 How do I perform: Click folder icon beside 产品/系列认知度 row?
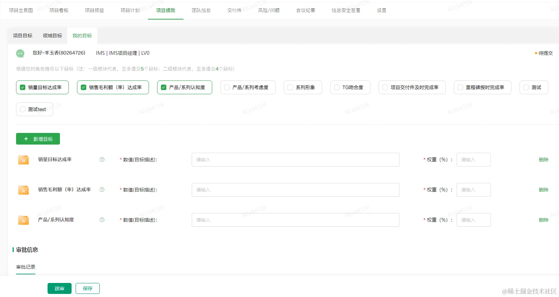click(23, 220)
